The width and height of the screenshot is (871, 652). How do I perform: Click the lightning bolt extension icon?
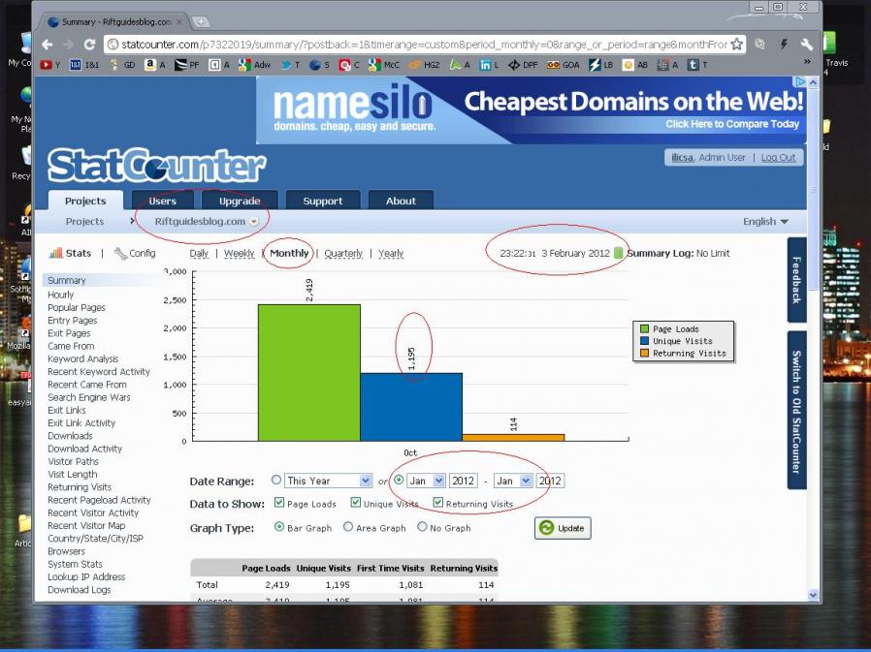[x=784, y=45]
